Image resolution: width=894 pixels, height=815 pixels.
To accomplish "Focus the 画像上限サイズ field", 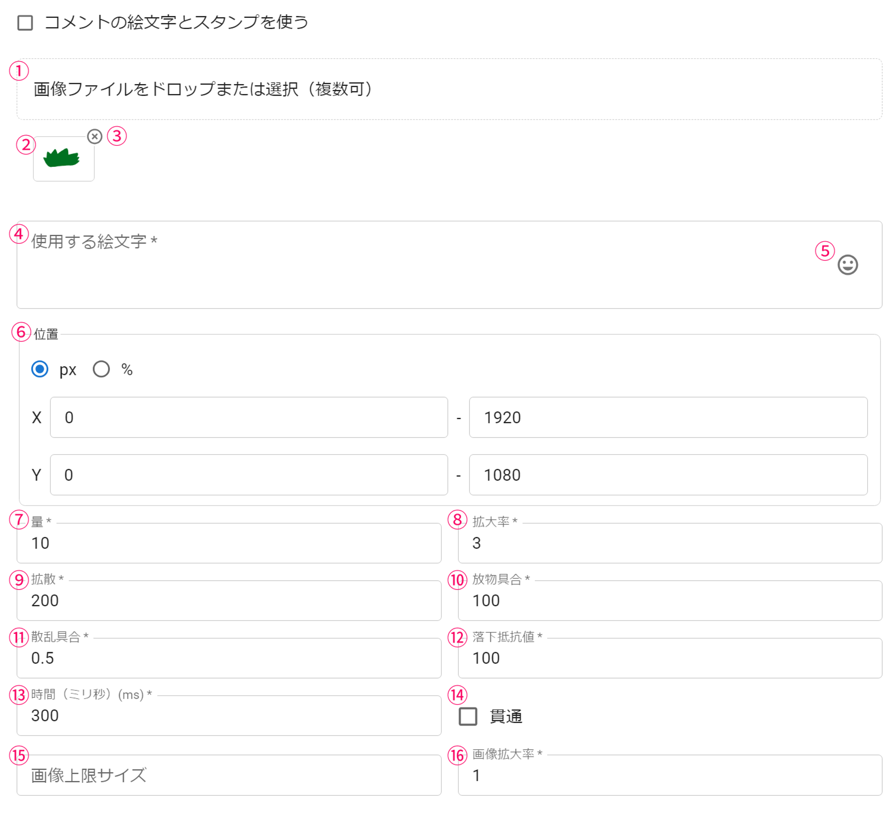I will point(229,775).
